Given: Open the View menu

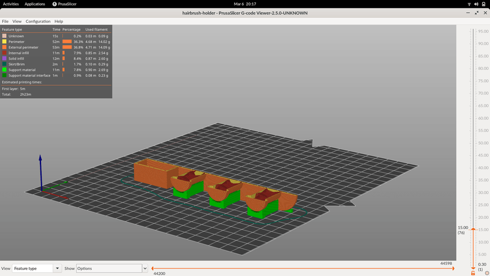Looking at the screenshot, I should tap(17, 21).
